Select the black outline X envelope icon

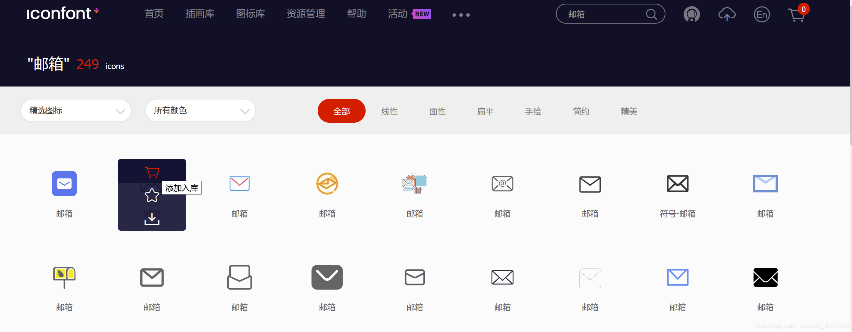[503, 277]
